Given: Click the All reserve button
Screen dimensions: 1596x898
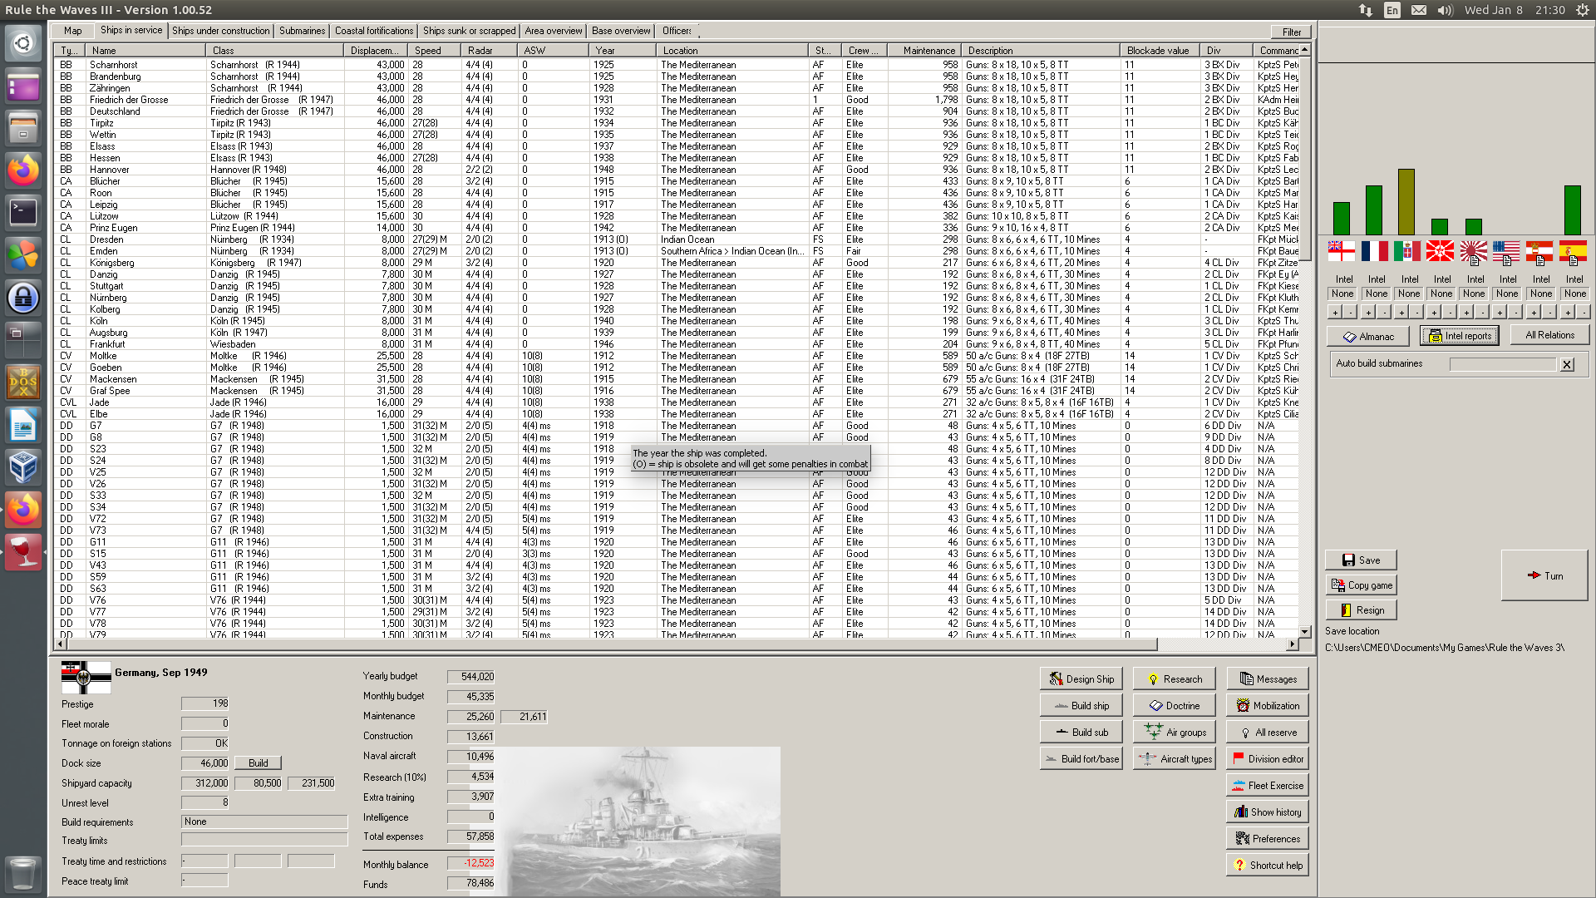Looking at the screenshot, I should click(1267, 732).
